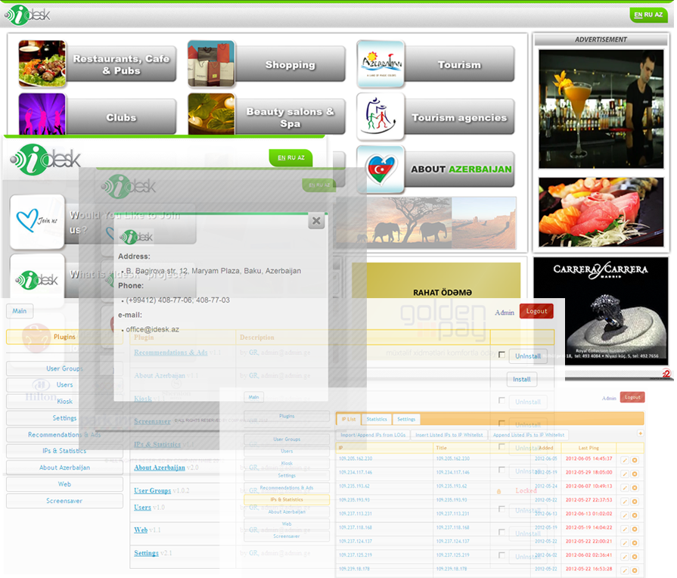Click Append Listed IPs to IP Whitelist
The image size is (677, 578).
[x=529, y=435]
